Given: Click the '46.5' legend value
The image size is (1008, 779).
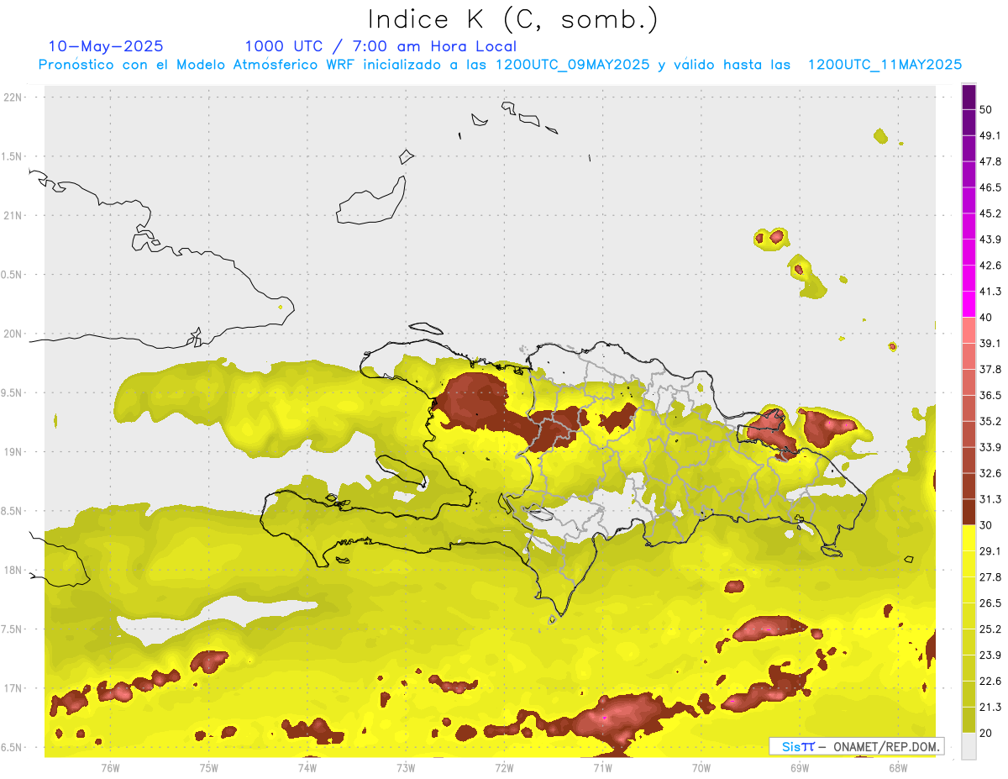Looking at the screenshot, I should click(x=990, y=187).
